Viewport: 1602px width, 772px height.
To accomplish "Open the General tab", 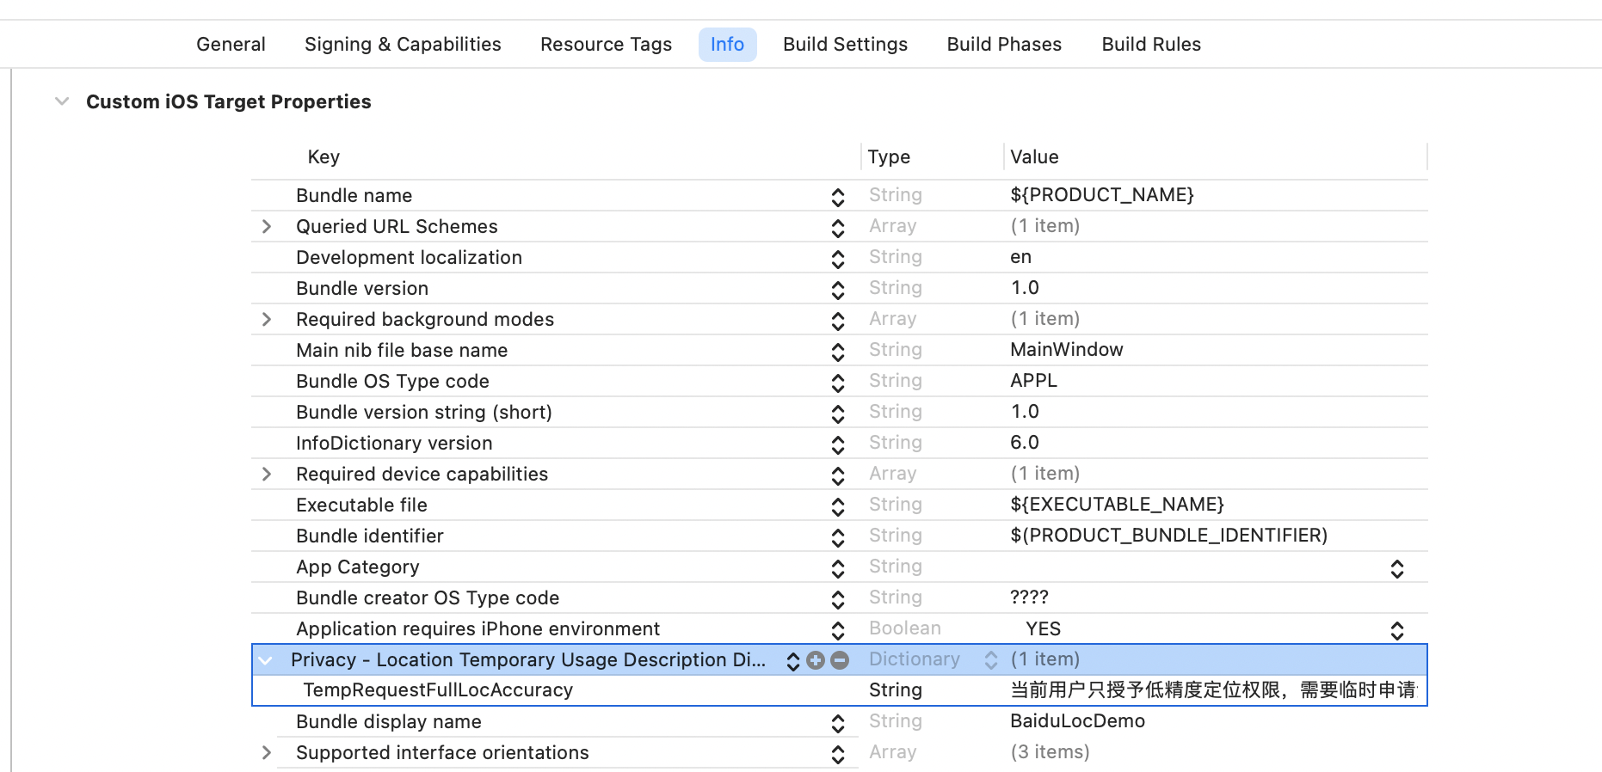I will pos(231,45).
